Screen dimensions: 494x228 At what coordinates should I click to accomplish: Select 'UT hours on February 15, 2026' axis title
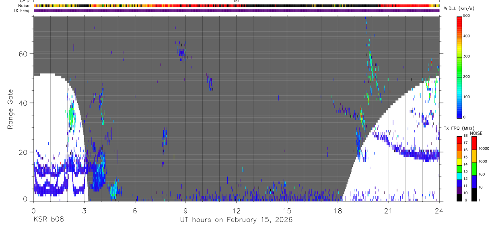coord(237,220)
